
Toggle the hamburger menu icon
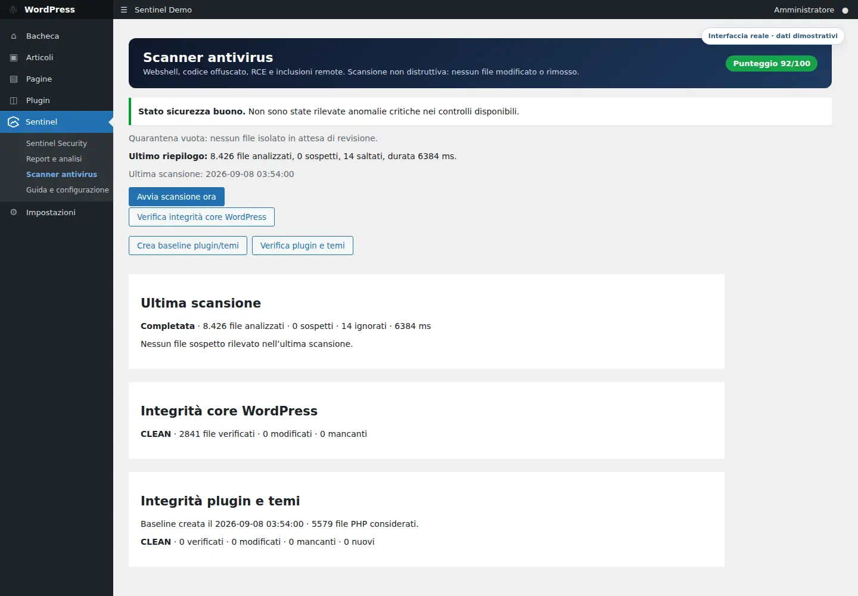pyautogui.click(x=124, y=10)
